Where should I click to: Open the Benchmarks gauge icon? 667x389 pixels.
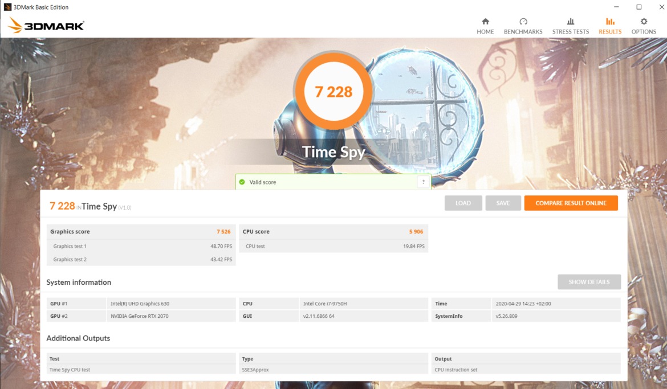tap(523, 22)
